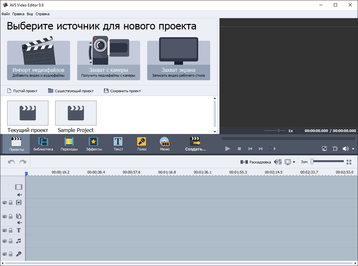
Task: Toggle visibility of the text track
Action: coord(5,230)
